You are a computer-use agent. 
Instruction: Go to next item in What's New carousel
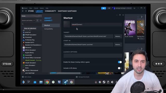142,17
